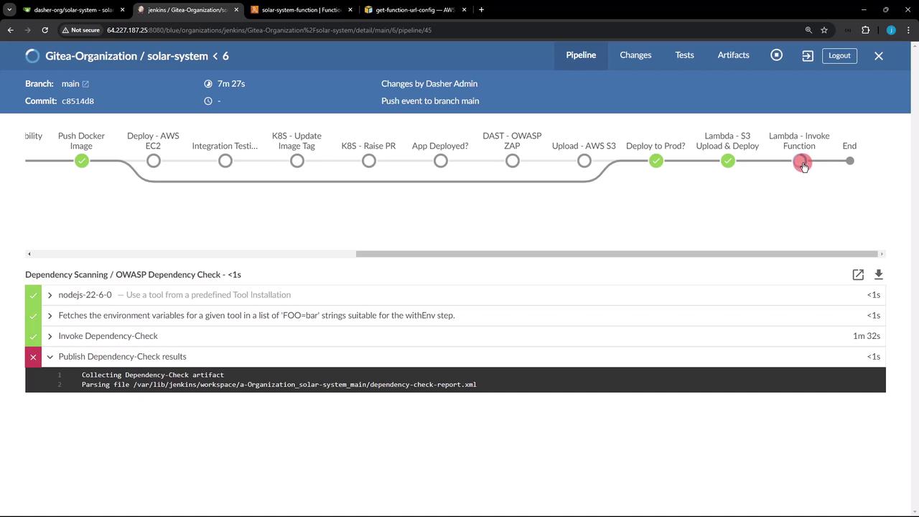
Task: Go back with the browser back arrow
Action: 11,30
